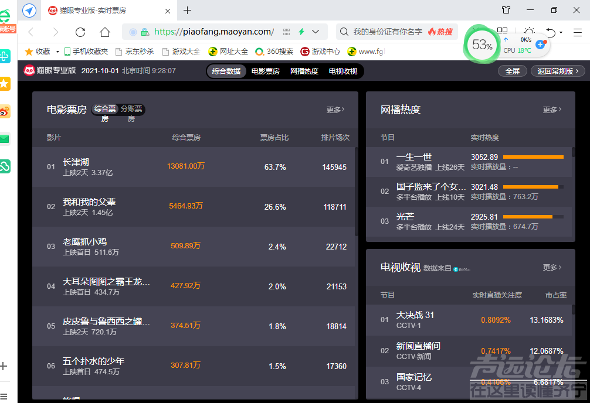Open the 我和我的父辈 movie row
The height and width of the screenshot is (403, 590).
coord(194,207)
